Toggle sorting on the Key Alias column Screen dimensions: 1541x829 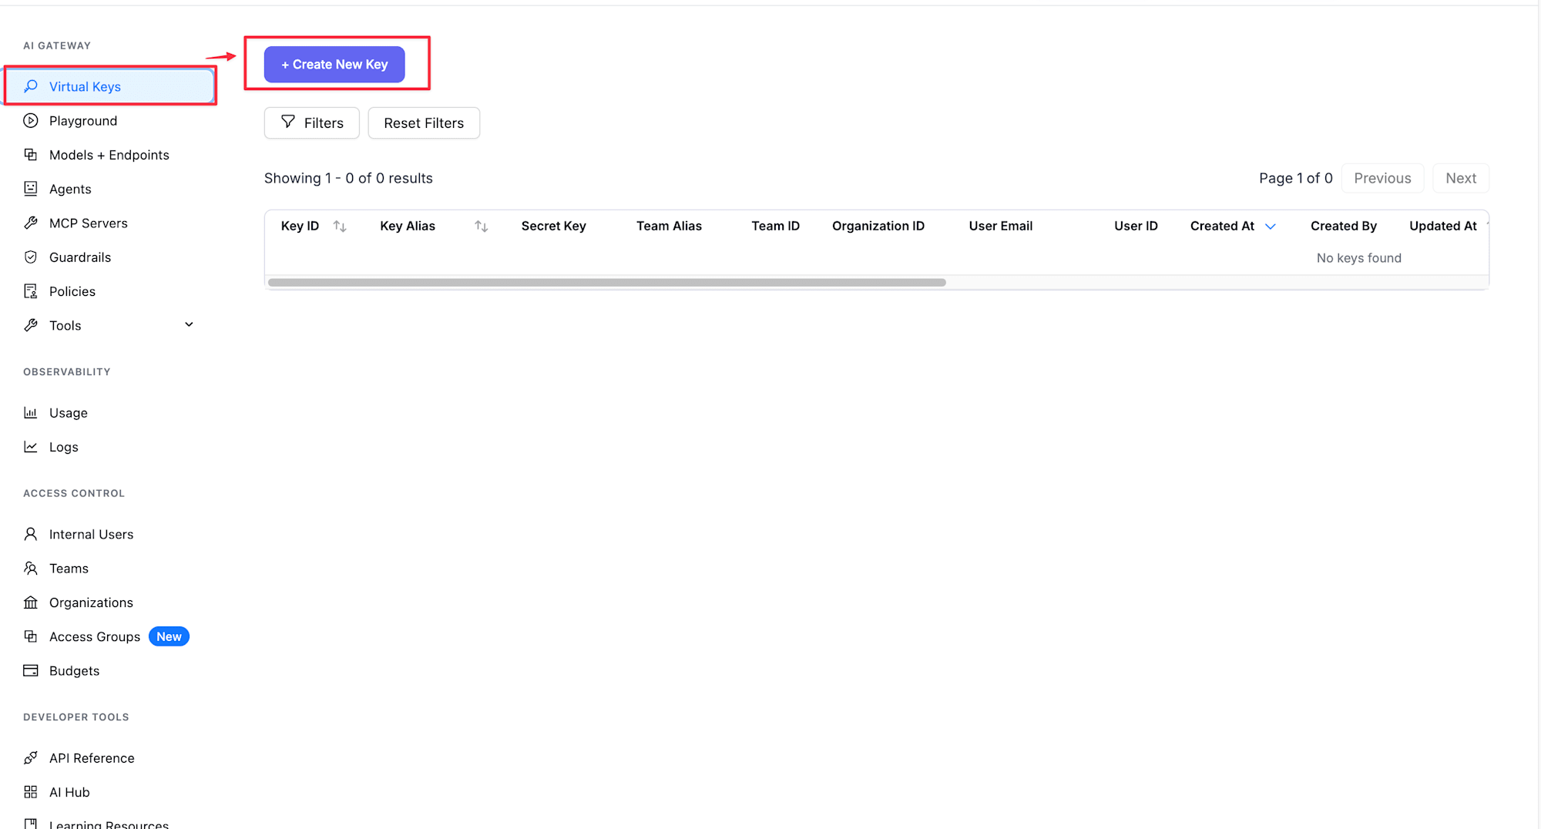[x=481, y=226]
